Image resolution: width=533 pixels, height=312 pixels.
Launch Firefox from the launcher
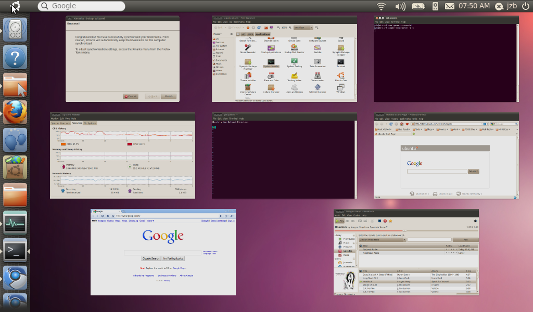pyautogui.click(x=15, y=112)
